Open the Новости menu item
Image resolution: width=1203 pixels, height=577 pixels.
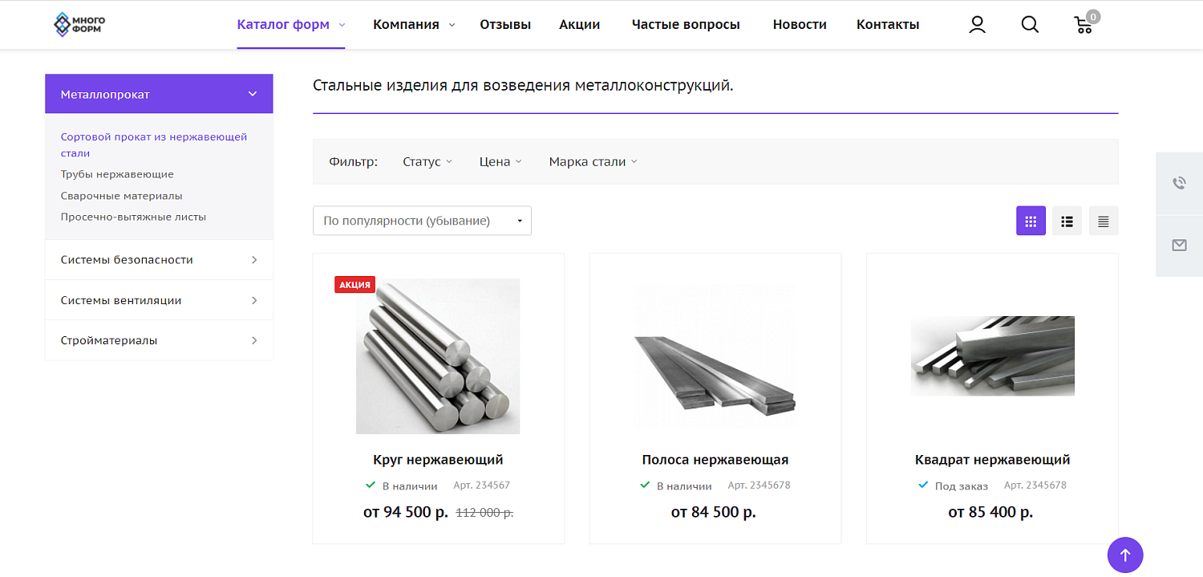point(799,24)
